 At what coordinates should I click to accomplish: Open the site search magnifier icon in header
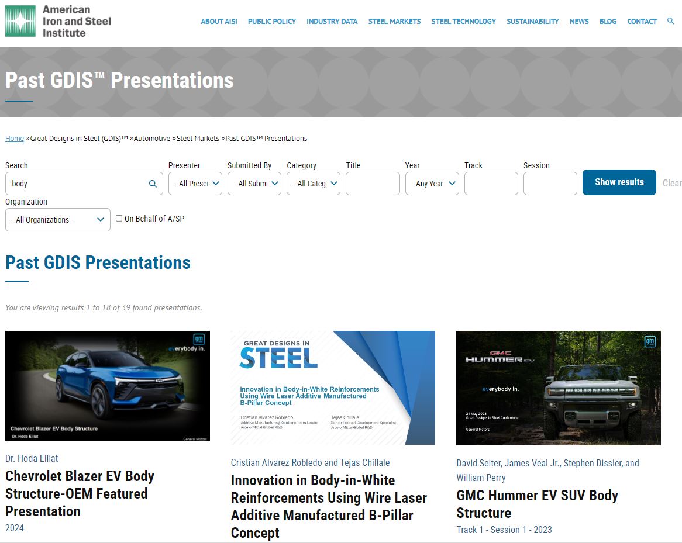(x=670, y=21)
